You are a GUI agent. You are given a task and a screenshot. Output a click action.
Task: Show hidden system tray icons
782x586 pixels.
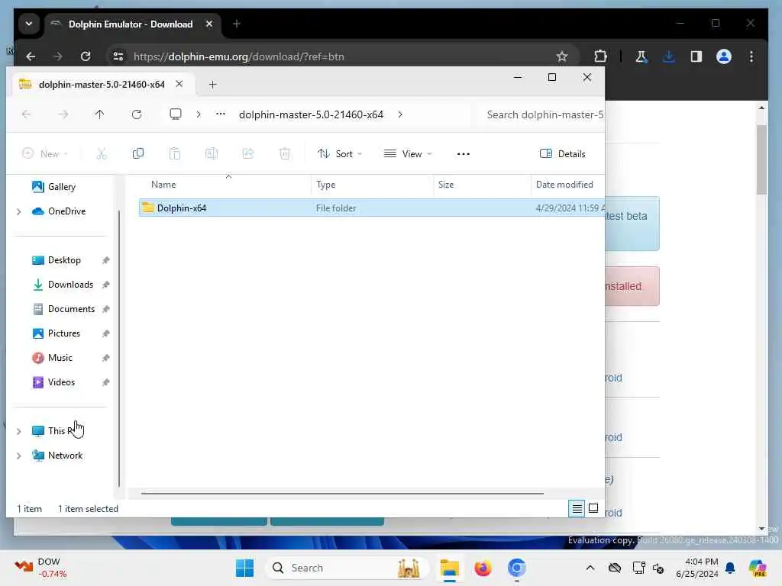[590, 568]
